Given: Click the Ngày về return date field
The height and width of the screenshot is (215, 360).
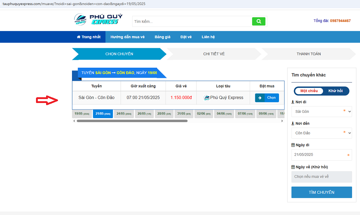Looking at the screenshot, I should pos(321,176).
